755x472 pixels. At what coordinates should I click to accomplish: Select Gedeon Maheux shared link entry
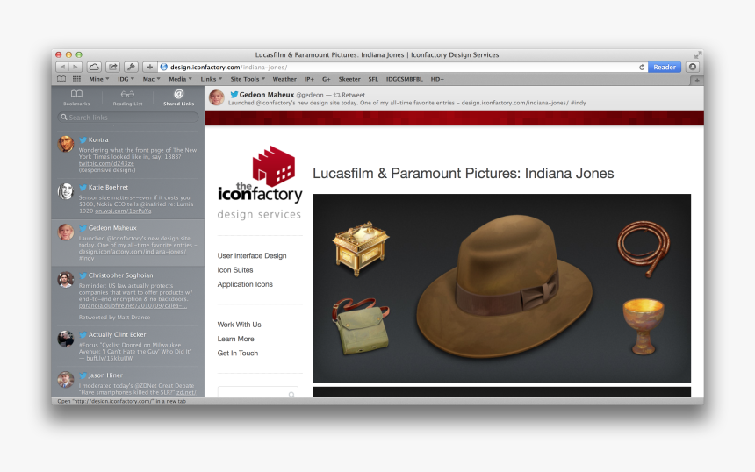point(127,242)
